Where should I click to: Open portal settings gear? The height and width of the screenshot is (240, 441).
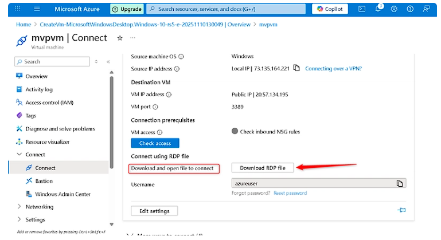click(394, 9)
